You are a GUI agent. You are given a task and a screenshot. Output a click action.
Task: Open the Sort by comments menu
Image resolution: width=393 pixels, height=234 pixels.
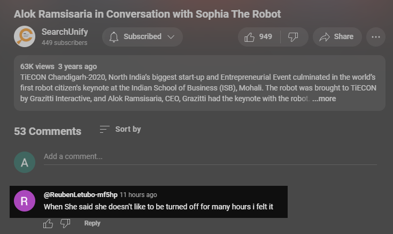click(x=120, y=129)
